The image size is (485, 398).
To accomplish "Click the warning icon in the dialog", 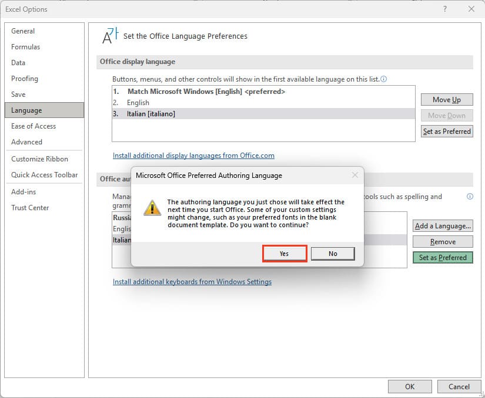I will tap(152, 208).
